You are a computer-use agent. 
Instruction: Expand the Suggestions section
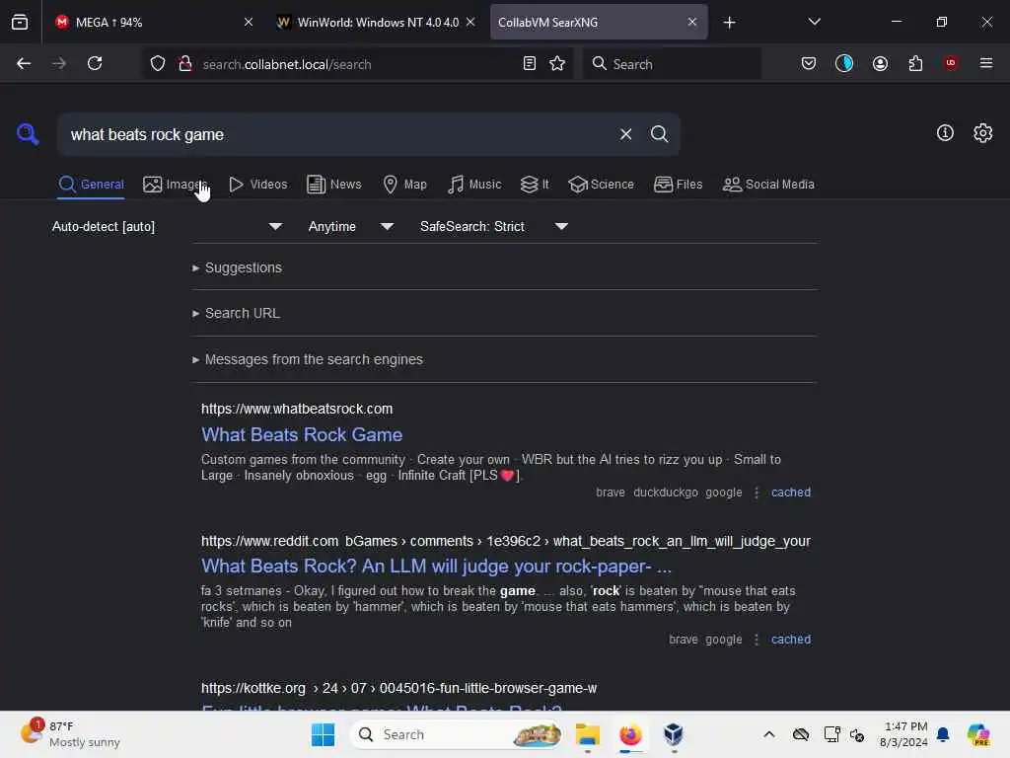(x=237, y=267)
